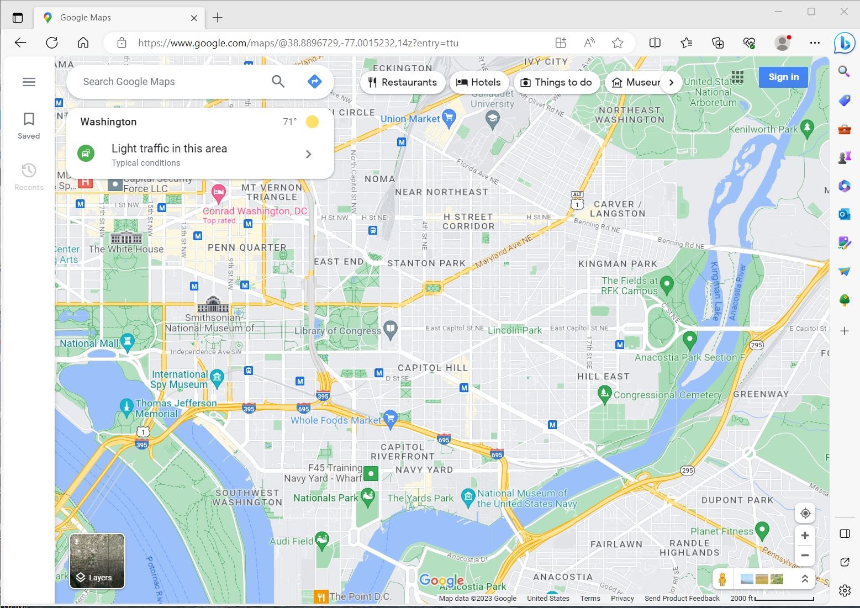860x608 pixels.
Task: Open the Layers map type thumbnail
Action: tap(97, 561)
